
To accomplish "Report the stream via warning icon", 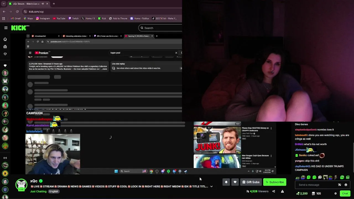I will pos(282,191).
